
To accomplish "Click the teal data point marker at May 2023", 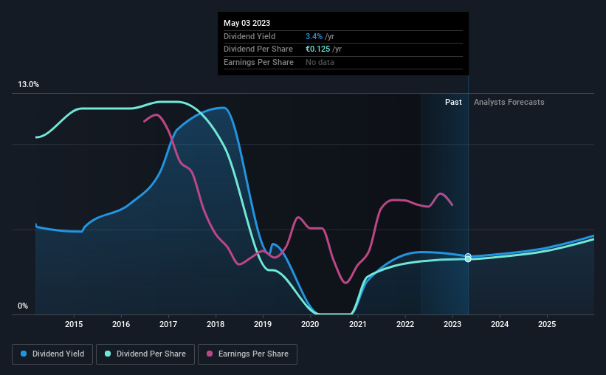I will click(468, 259).
